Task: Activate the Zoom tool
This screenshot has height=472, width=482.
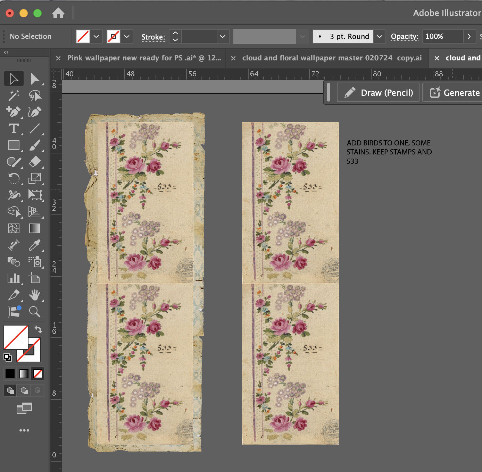Action: [x=35, y=312]
